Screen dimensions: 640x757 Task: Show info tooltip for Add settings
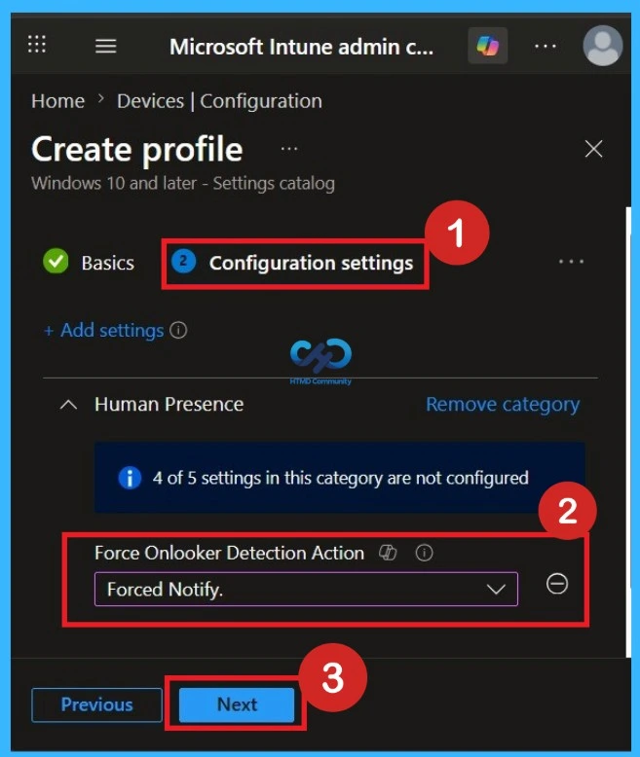click(x=178, y=331)
